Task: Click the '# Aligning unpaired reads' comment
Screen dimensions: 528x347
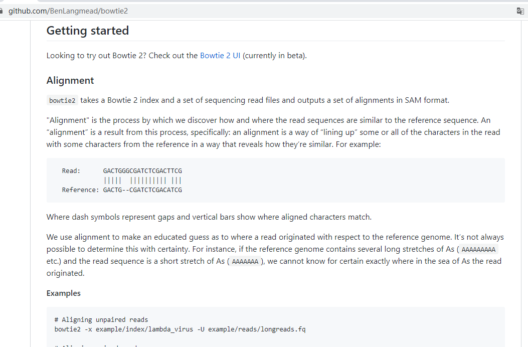Action: [101, 320]
